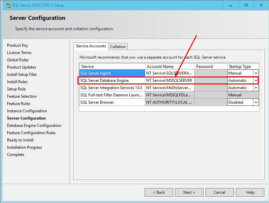This screenshot has width=269, height=203.
Task: Select Instance Configuration step
Action: (x=27, y=111)
